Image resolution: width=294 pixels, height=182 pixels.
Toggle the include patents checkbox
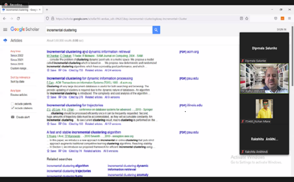point(12,104)
